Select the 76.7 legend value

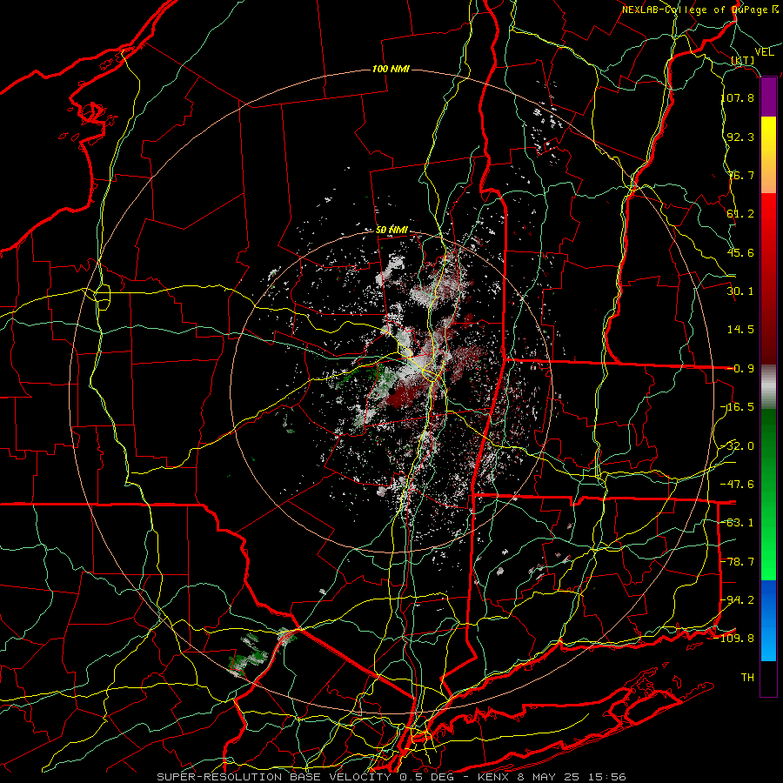pos(740,175)
